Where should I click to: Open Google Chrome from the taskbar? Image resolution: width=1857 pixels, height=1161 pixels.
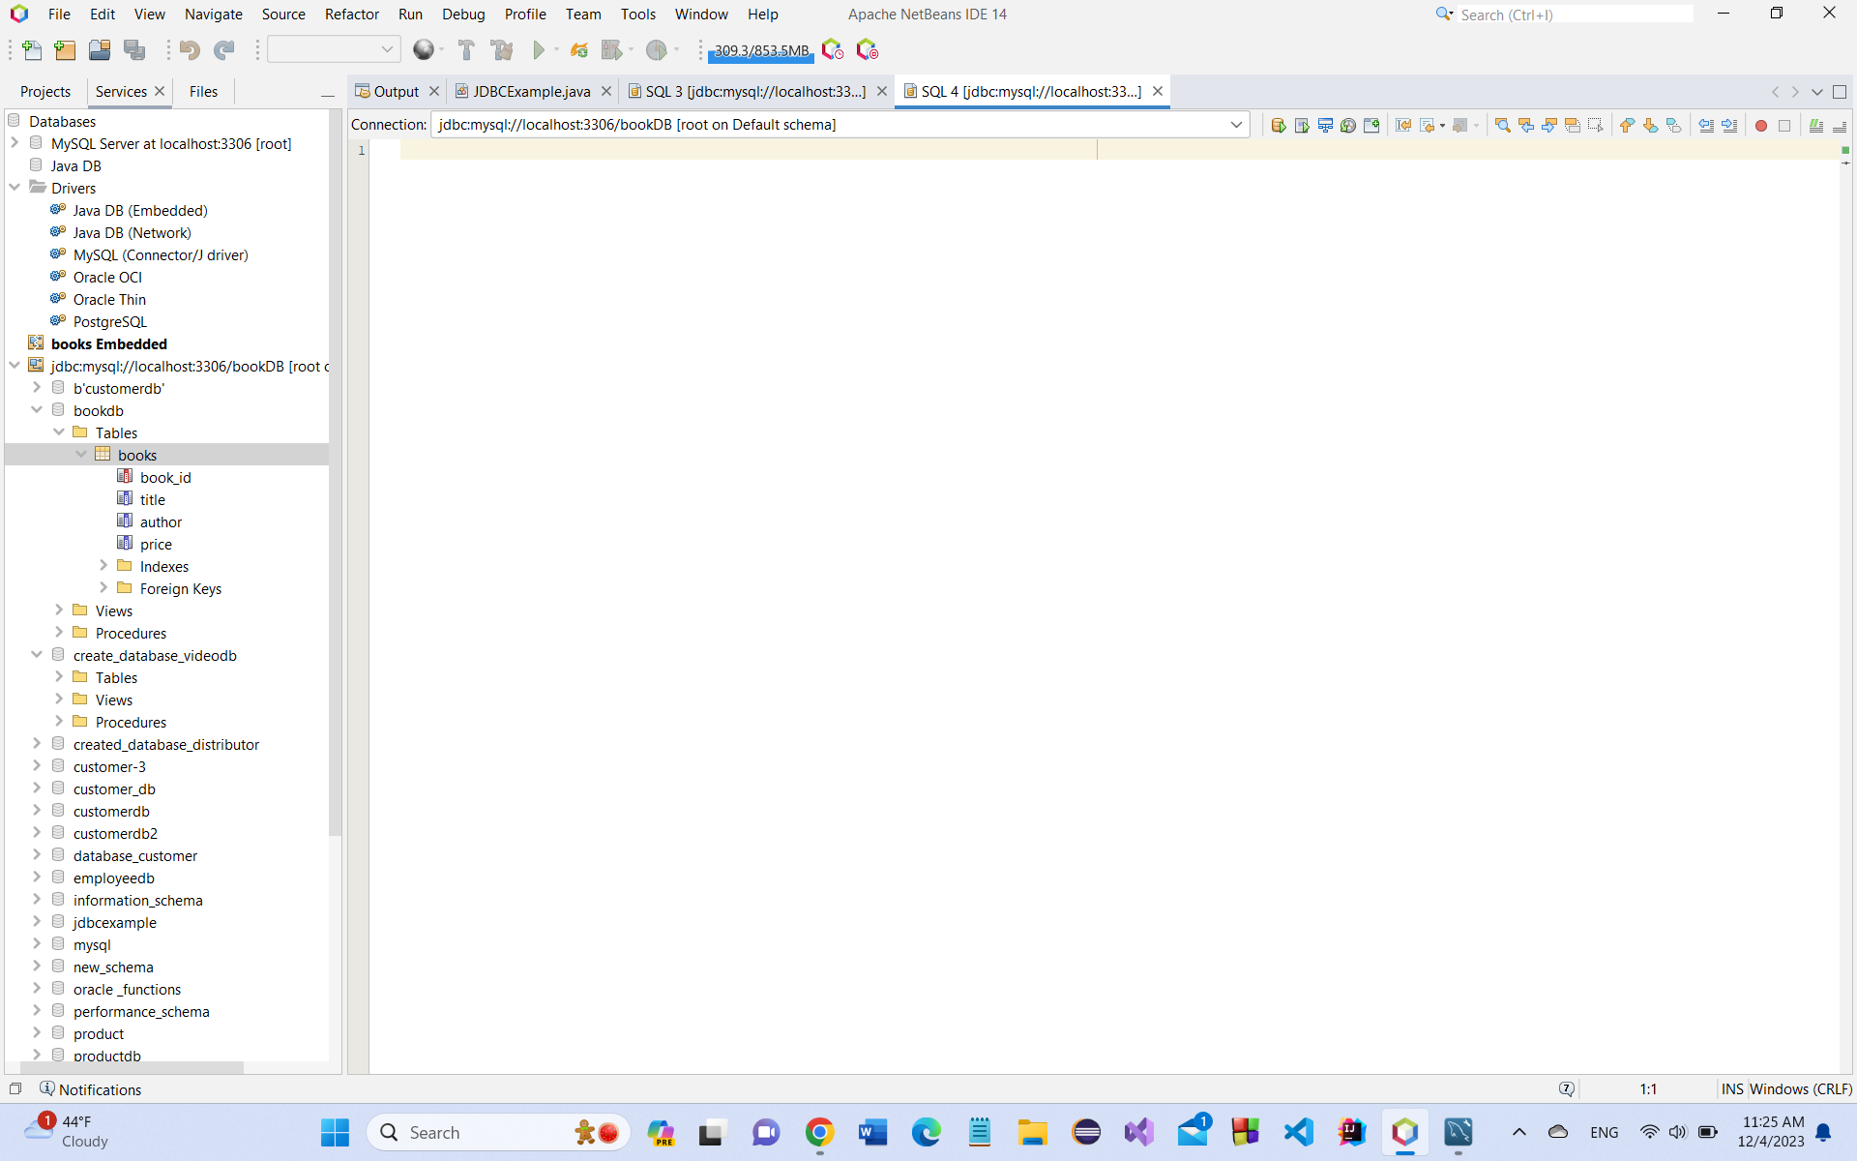click(x=819, y=1132)
